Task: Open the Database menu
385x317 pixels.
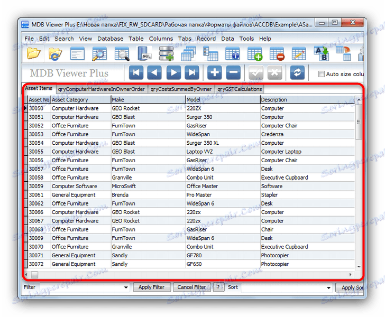Action: (110, 39)
